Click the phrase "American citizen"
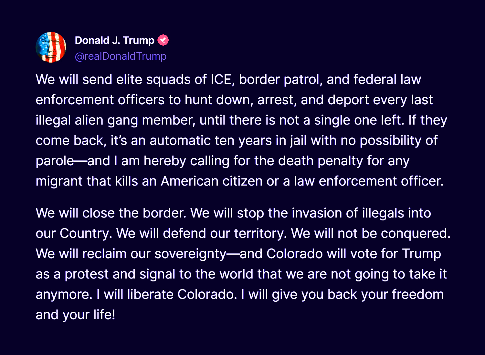 click(x=212, y=181)
